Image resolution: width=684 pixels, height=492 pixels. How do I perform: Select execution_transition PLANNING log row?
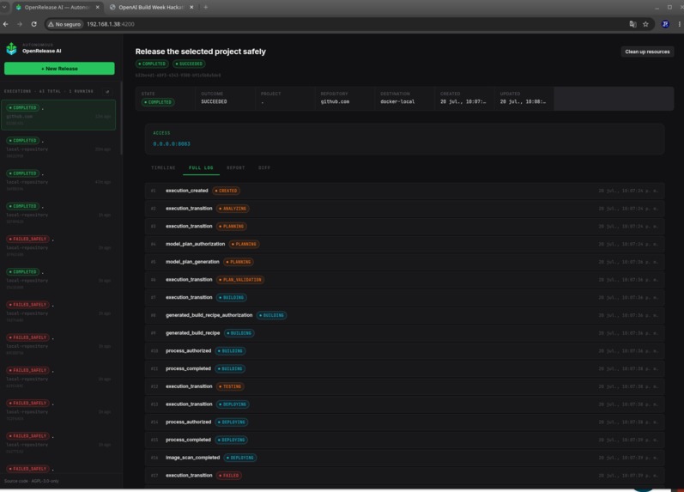404,226
